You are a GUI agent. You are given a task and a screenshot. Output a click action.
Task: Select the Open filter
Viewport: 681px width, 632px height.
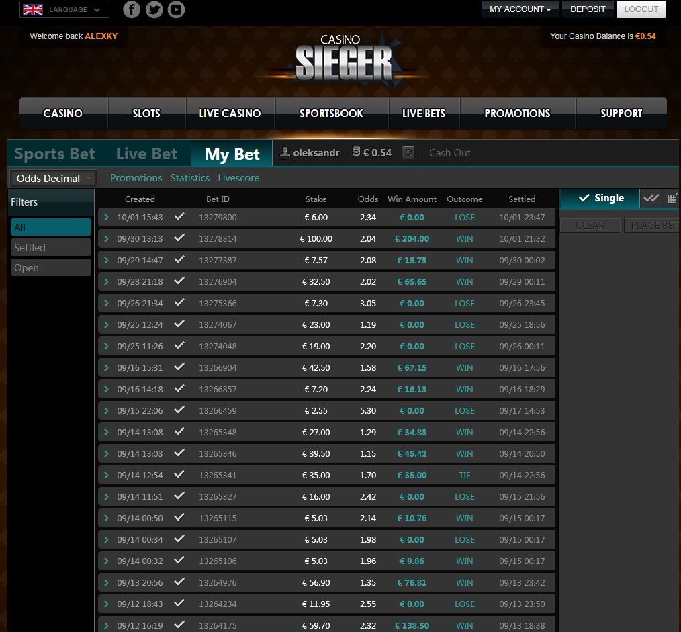(51, 267)
